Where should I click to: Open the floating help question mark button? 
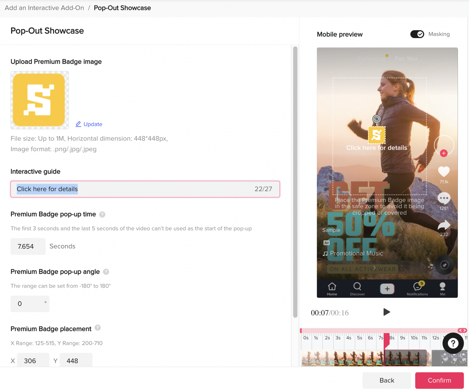453,343
